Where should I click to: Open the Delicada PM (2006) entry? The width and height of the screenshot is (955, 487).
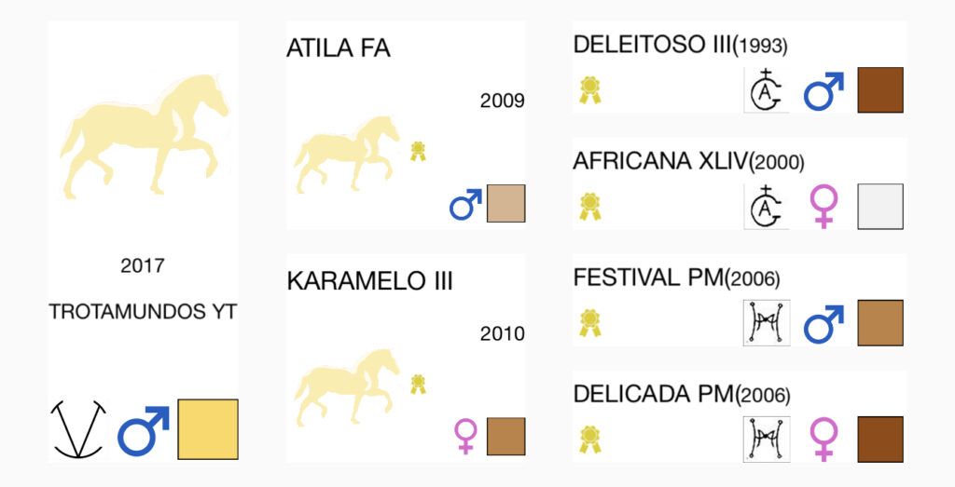point(682,395)
